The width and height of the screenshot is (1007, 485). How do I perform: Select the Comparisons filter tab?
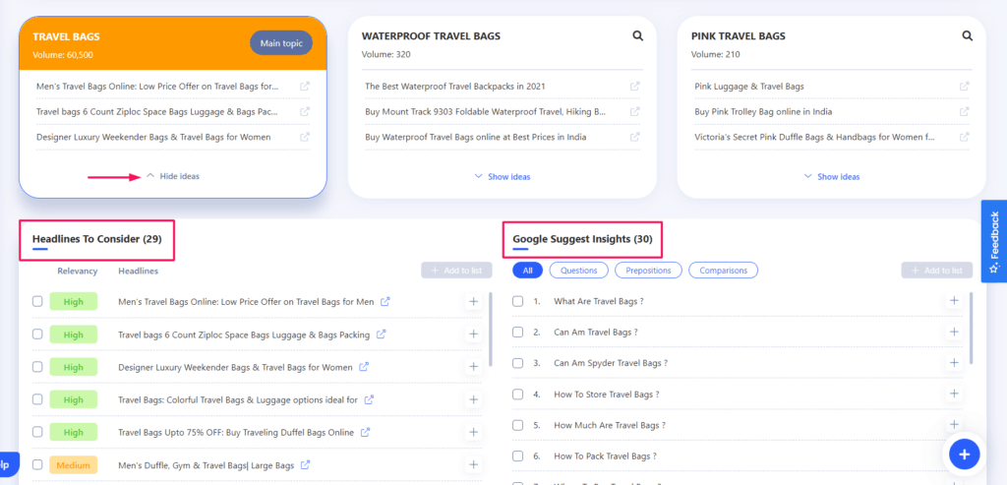[723, 271]
